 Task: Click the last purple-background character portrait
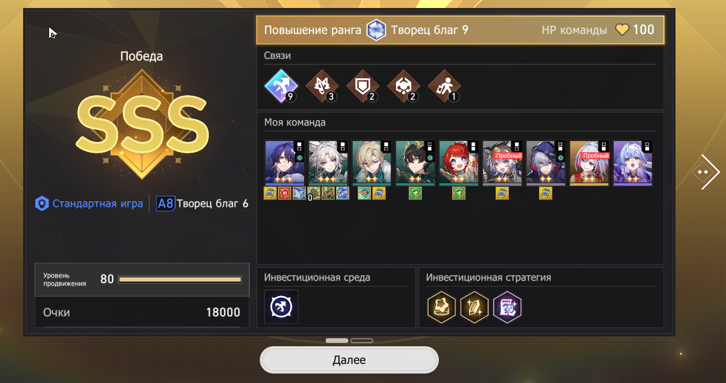tap(633, 163)
